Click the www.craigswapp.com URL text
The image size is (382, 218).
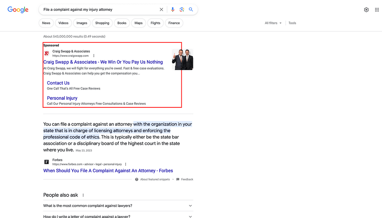(x=71, y=56)
